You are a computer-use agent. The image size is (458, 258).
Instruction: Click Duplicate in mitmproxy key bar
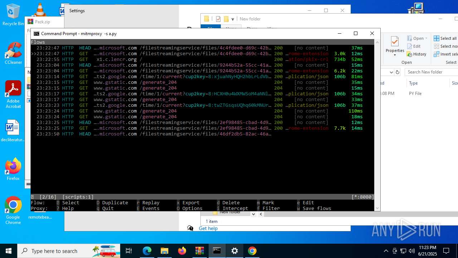115,203
